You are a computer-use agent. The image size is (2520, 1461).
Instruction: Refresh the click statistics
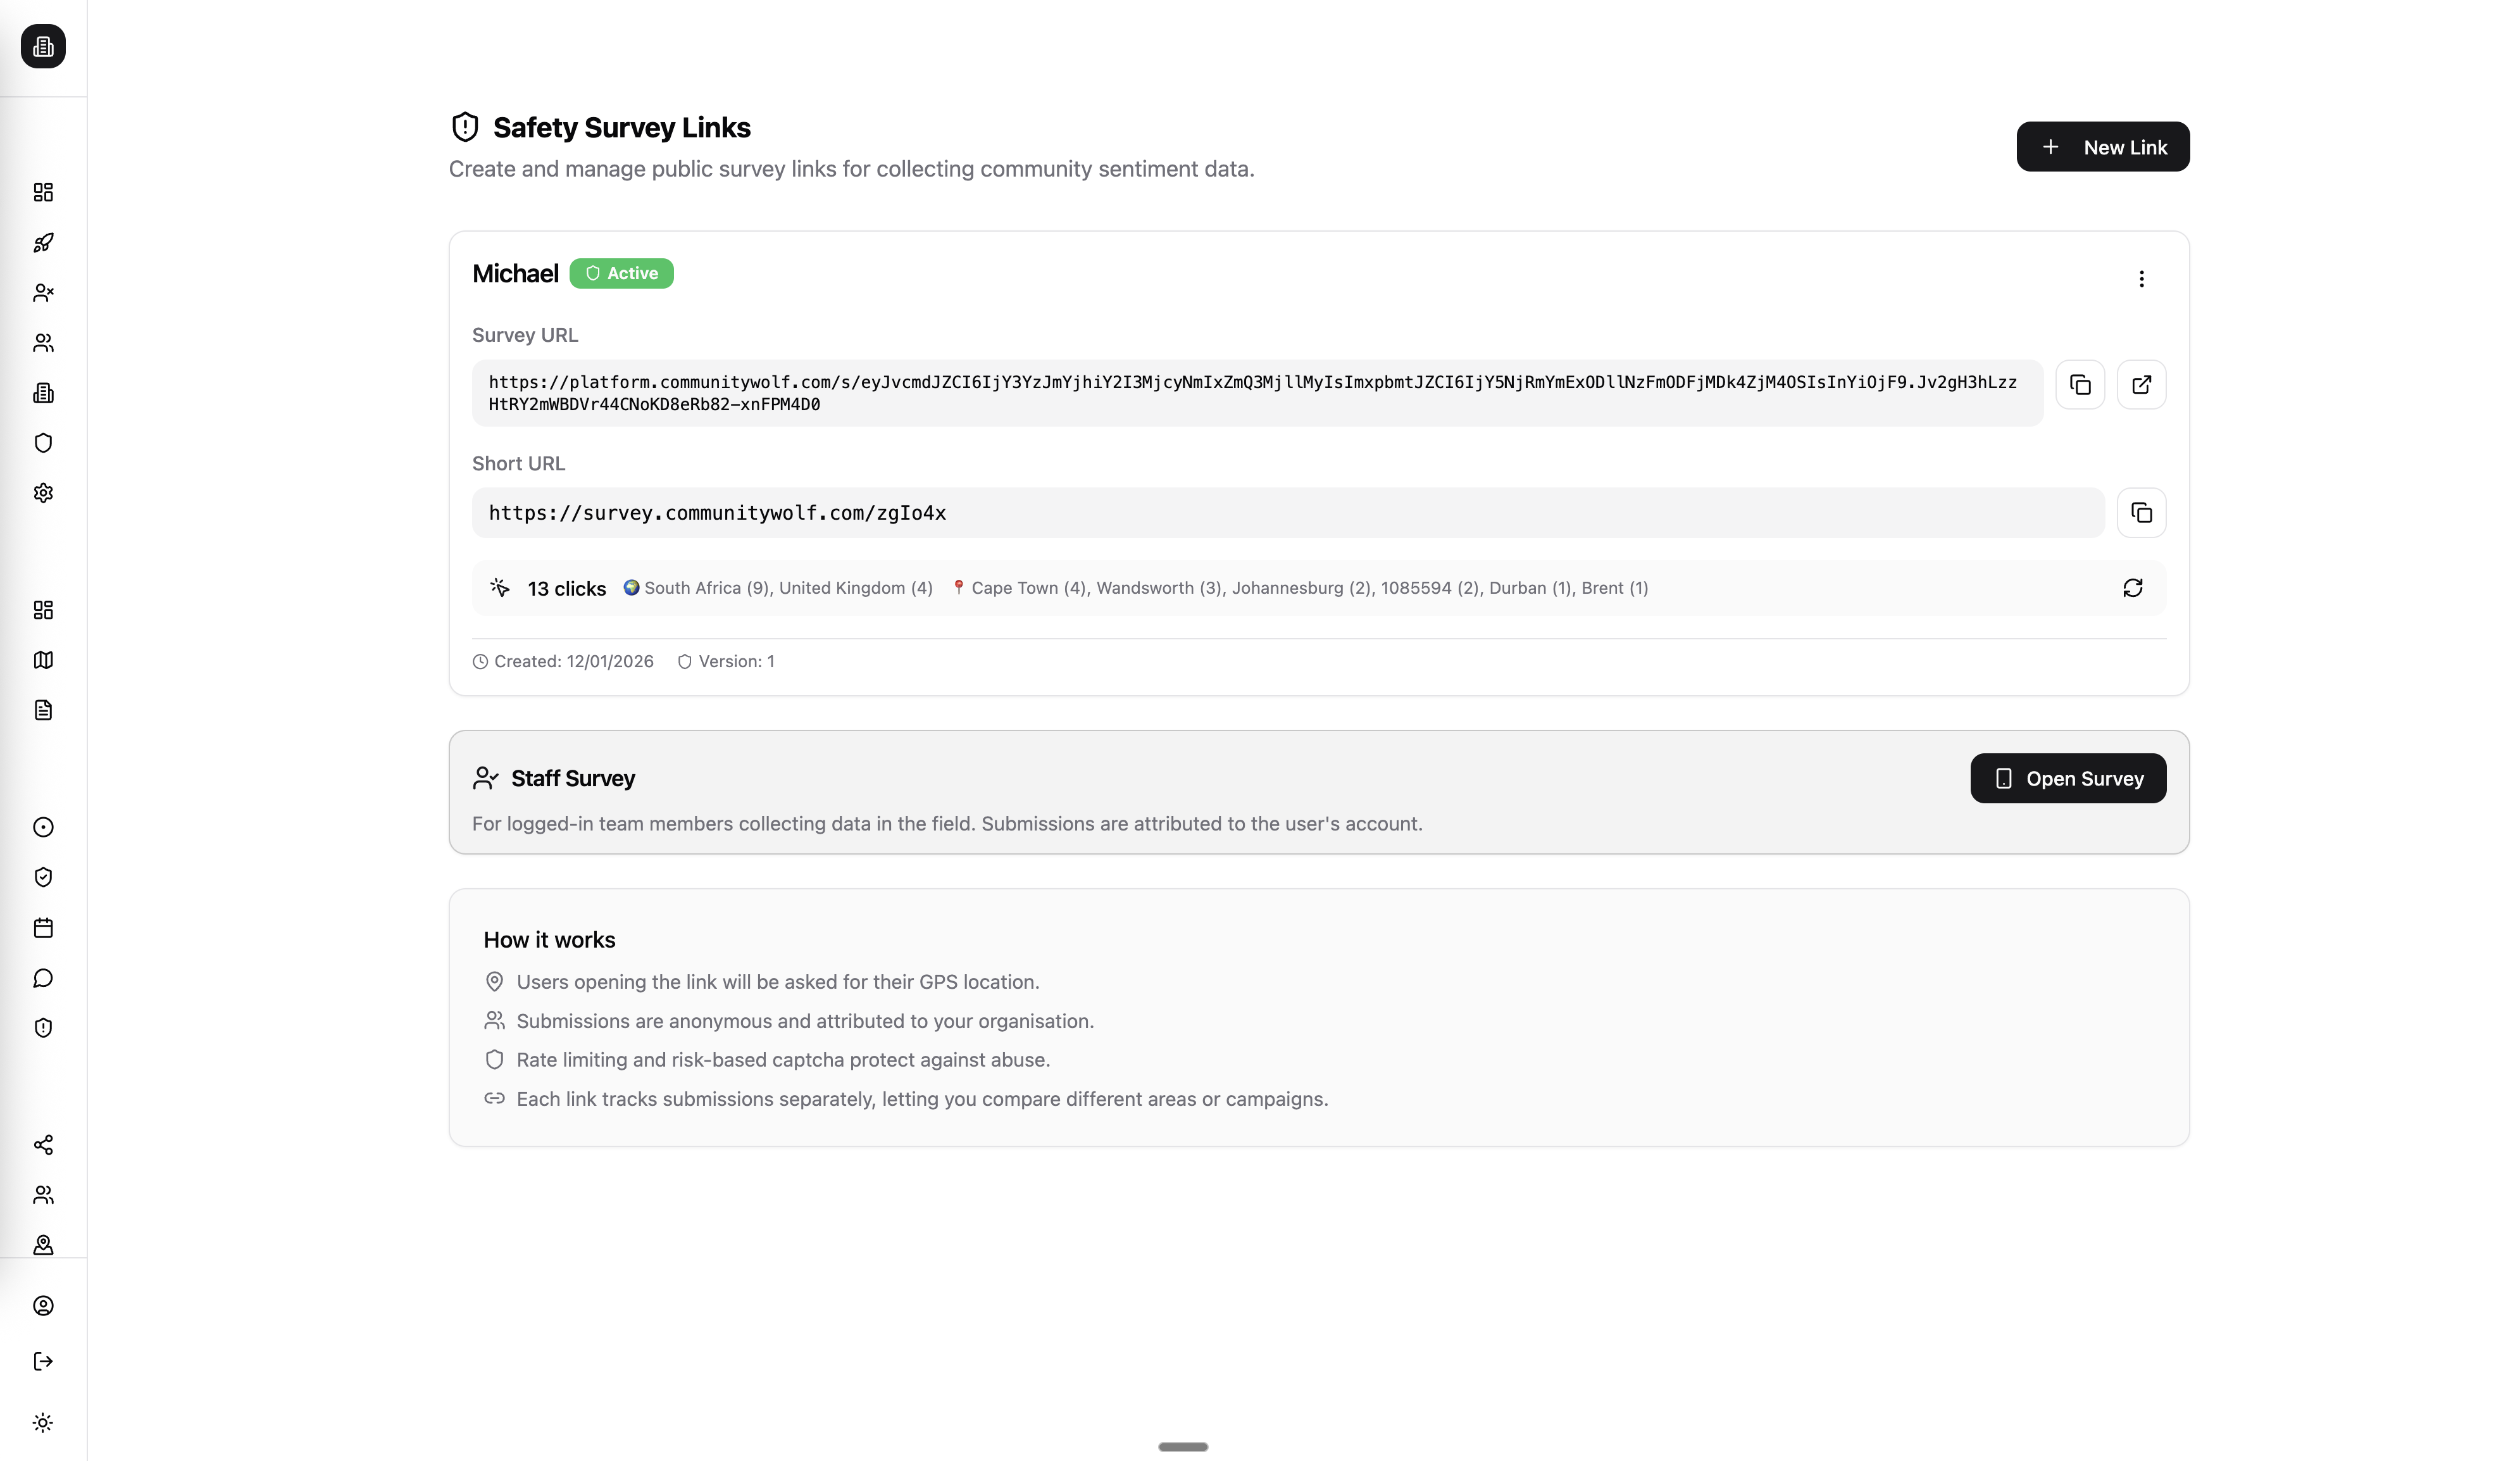tap(2132, 588)
